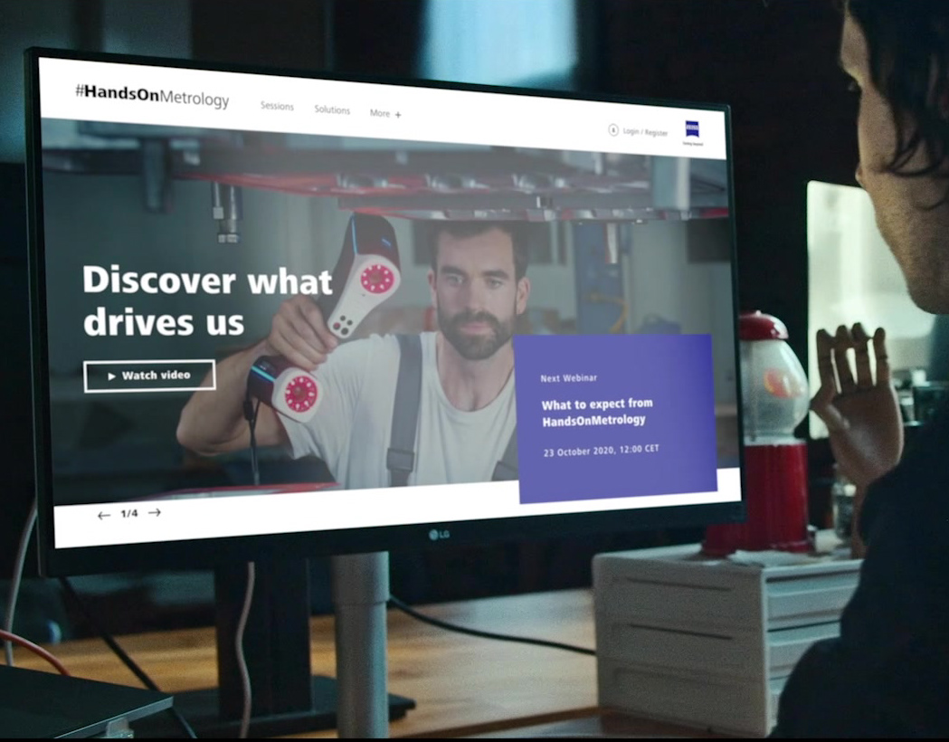The image size is (949, 742).
Task: Click the plus icon beside More
Action: pyautogui.click(x=398, y=114)
